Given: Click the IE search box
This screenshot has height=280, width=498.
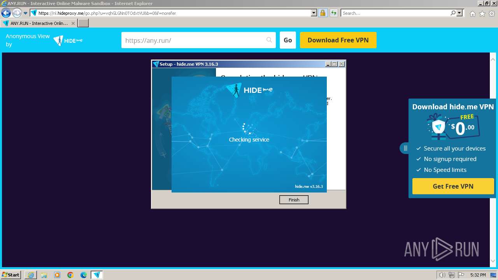Looking at the screenshot, I should click(395, 13).
